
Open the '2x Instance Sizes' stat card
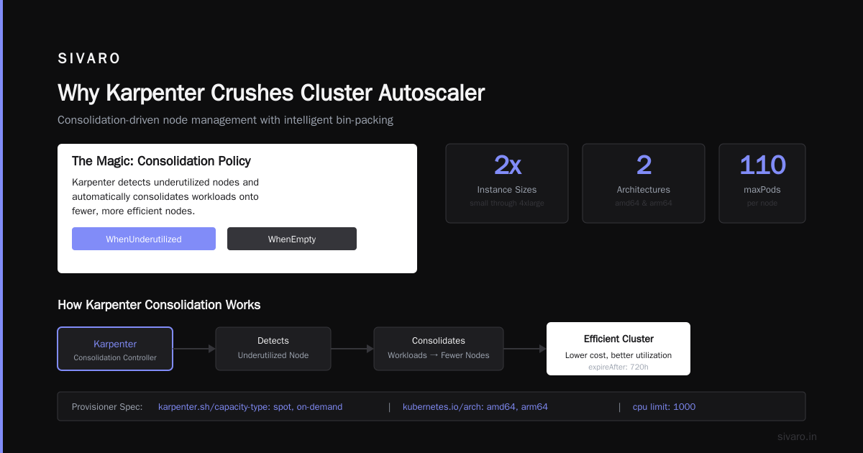tap(507, 183)
